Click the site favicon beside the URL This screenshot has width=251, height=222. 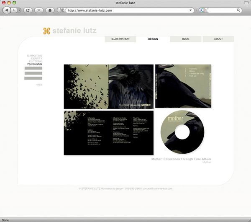pos(61,10)
